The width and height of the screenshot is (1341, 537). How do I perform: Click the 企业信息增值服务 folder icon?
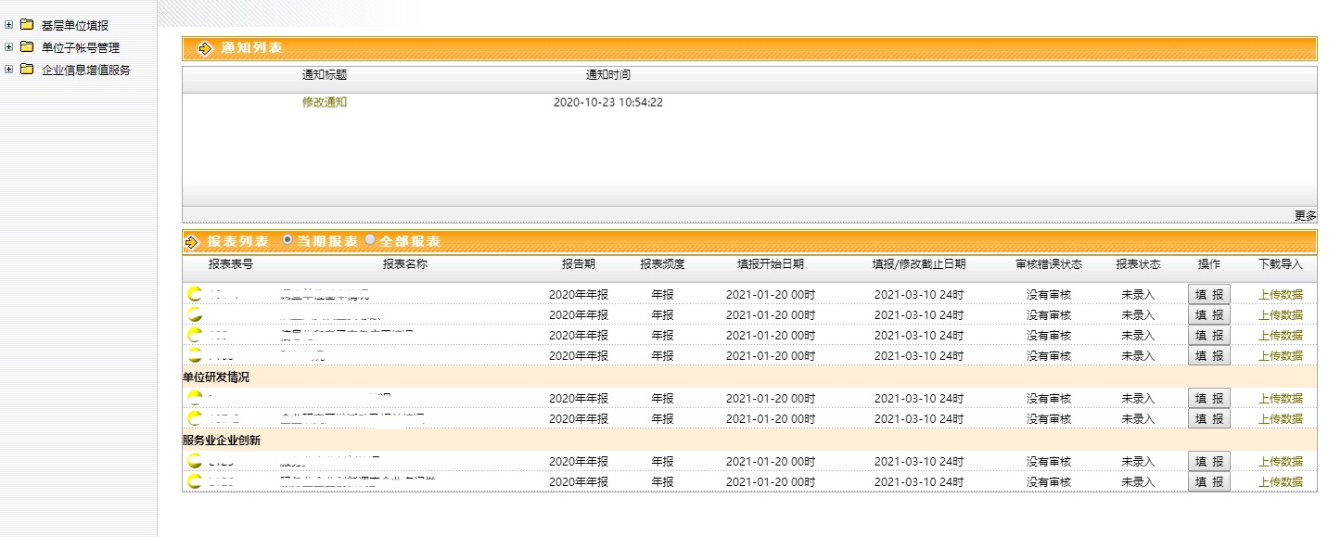(27, 70)
